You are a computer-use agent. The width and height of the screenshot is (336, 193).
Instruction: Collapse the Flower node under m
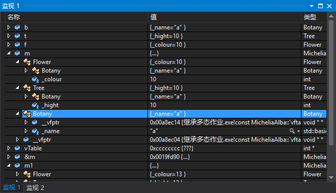[17, 61]
